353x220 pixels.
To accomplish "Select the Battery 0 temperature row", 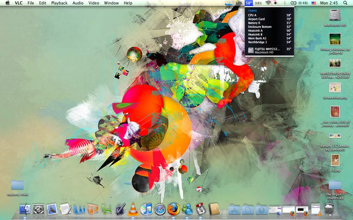I will (x=269, y=23).
